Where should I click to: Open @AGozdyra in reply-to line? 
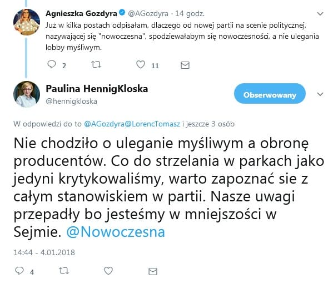tap(105, 124)
